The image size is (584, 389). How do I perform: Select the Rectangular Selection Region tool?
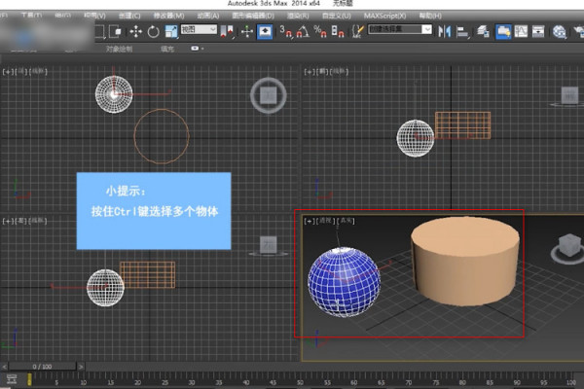(99, 32)
